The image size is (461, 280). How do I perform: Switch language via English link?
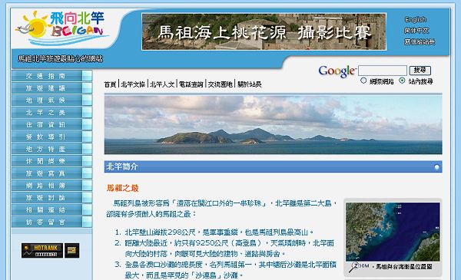[415, 20]
